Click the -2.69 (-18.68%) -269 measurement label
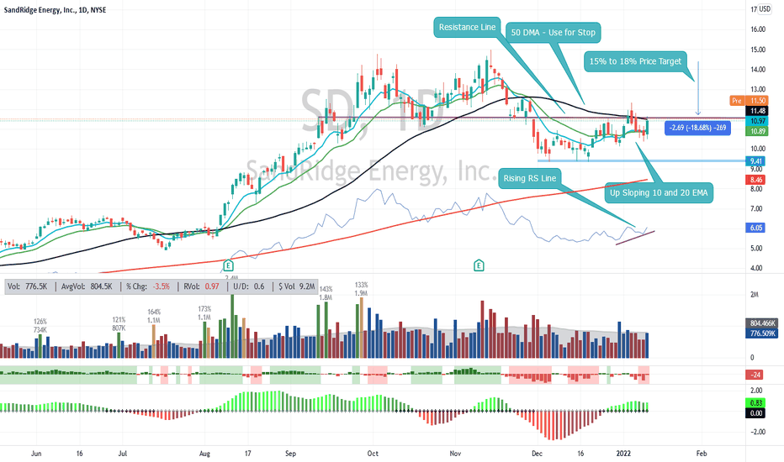 point(697,128)
